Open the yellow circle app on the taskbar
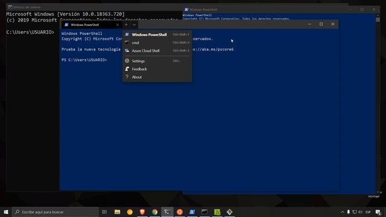This screenshot has width=386, height=217. pyautogui.click(x=130, y=212)
